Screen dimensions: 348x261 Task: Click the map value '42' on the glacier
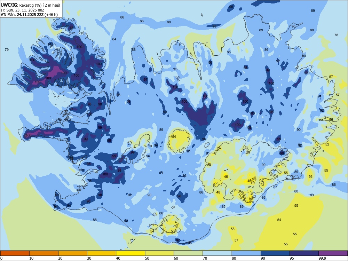pyautogui.click(x=251, y=199)
